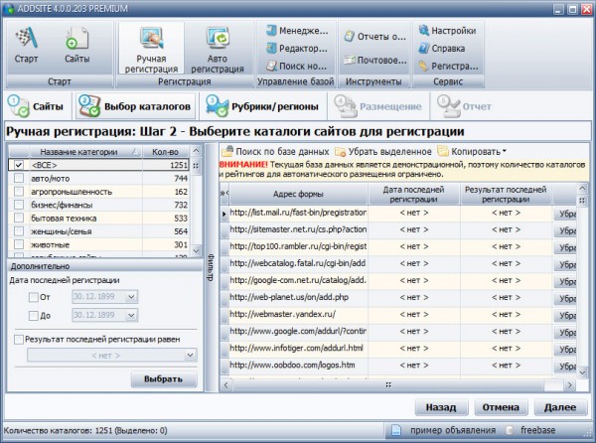Sort by Адрес формы column header
Screen dimensions: 596x443
point(298,194)
